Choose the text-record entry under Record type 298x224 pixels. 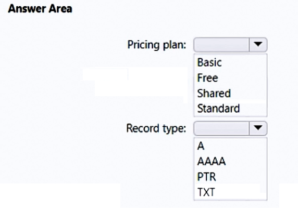(206, 192)
